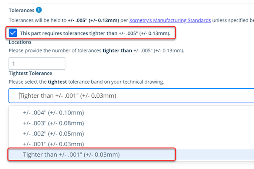
Task: Click the Tolerances info icon
Action: (x=39, y=10)
